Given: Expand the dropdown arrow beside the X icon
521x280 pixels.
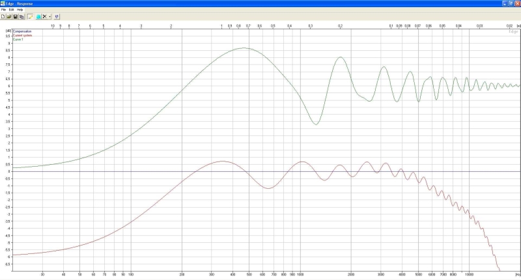Looking at the screenshot, I should click(x=49, y=16).
